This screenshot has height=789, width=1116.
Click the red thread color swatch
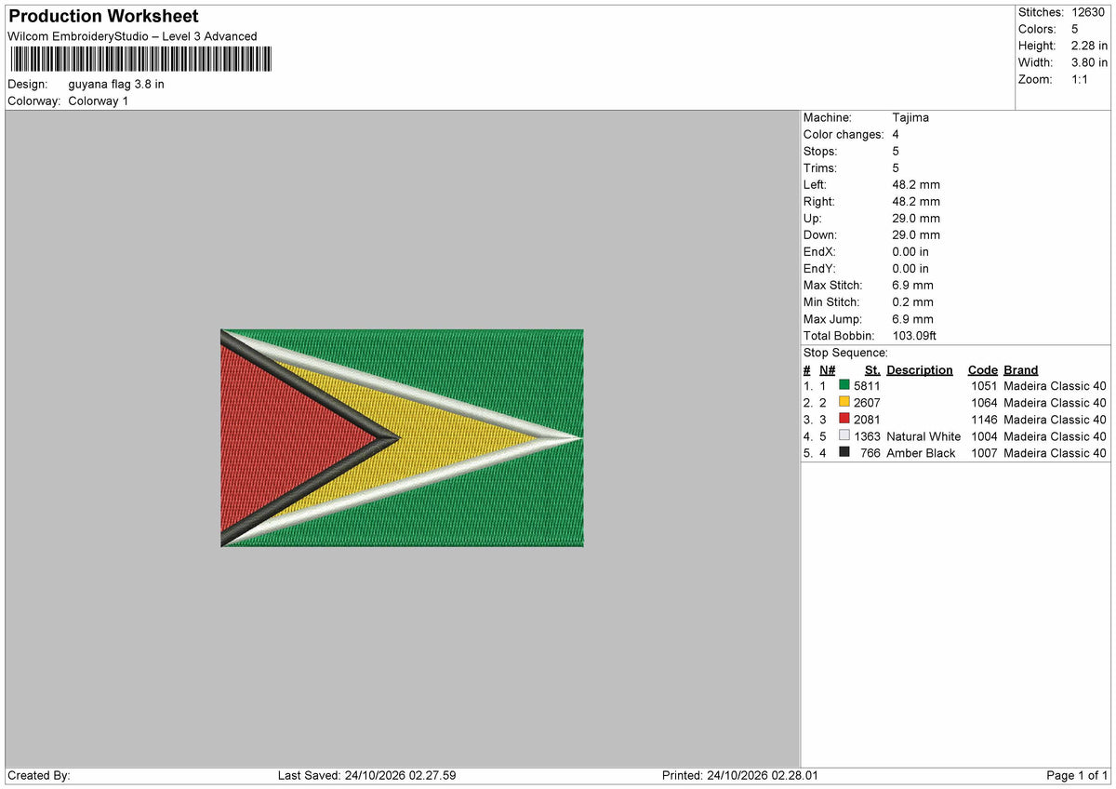(844, 419)
